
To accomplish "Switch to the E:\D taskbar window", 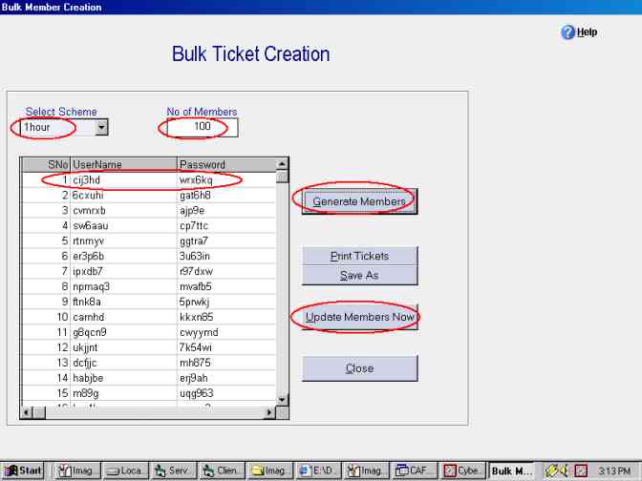I will coord(318,471).
